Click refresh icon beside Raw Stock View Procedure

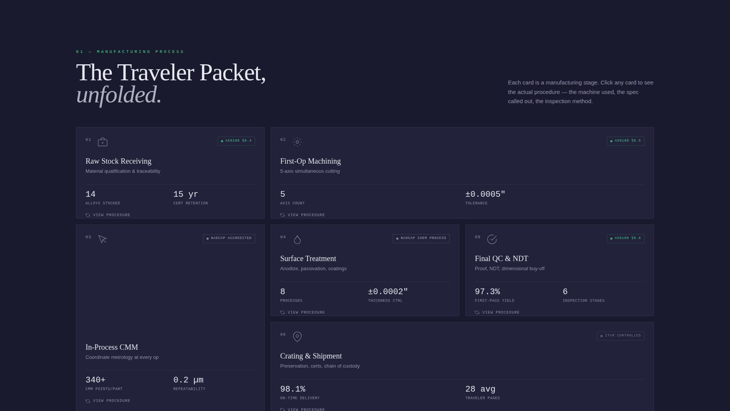[88, 215]
